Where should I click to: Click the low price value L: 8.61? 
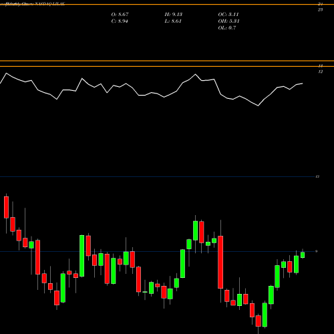173,21
